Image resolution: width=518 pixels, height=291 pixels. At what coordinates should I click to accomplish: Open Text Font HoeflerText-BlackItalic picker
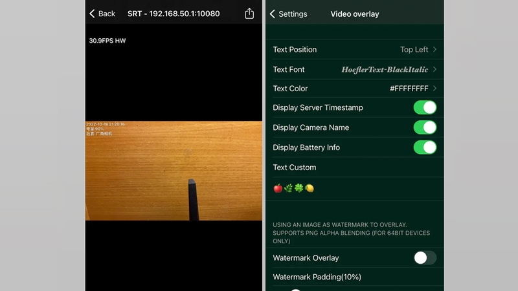pos(355,69)
